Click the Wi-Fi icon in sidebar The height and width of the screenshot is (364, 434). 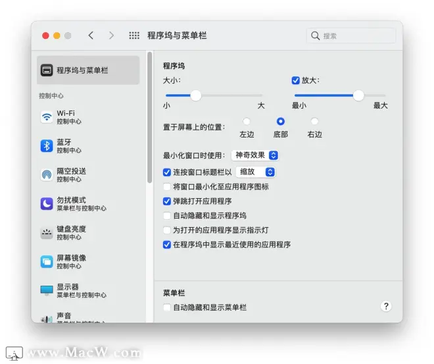click(47, 117)
